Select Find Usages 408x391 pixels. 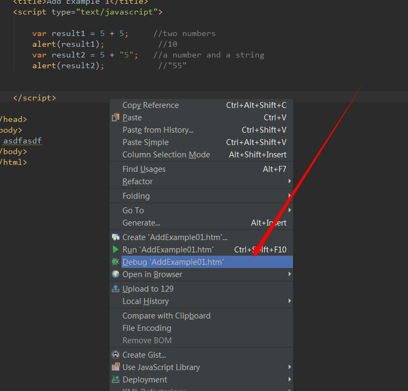coord(202,169)
